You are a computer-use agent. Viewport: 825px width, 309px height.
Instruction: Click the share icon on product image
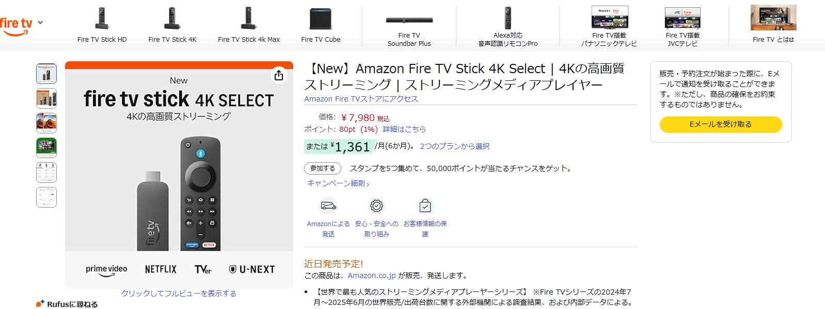279,75
